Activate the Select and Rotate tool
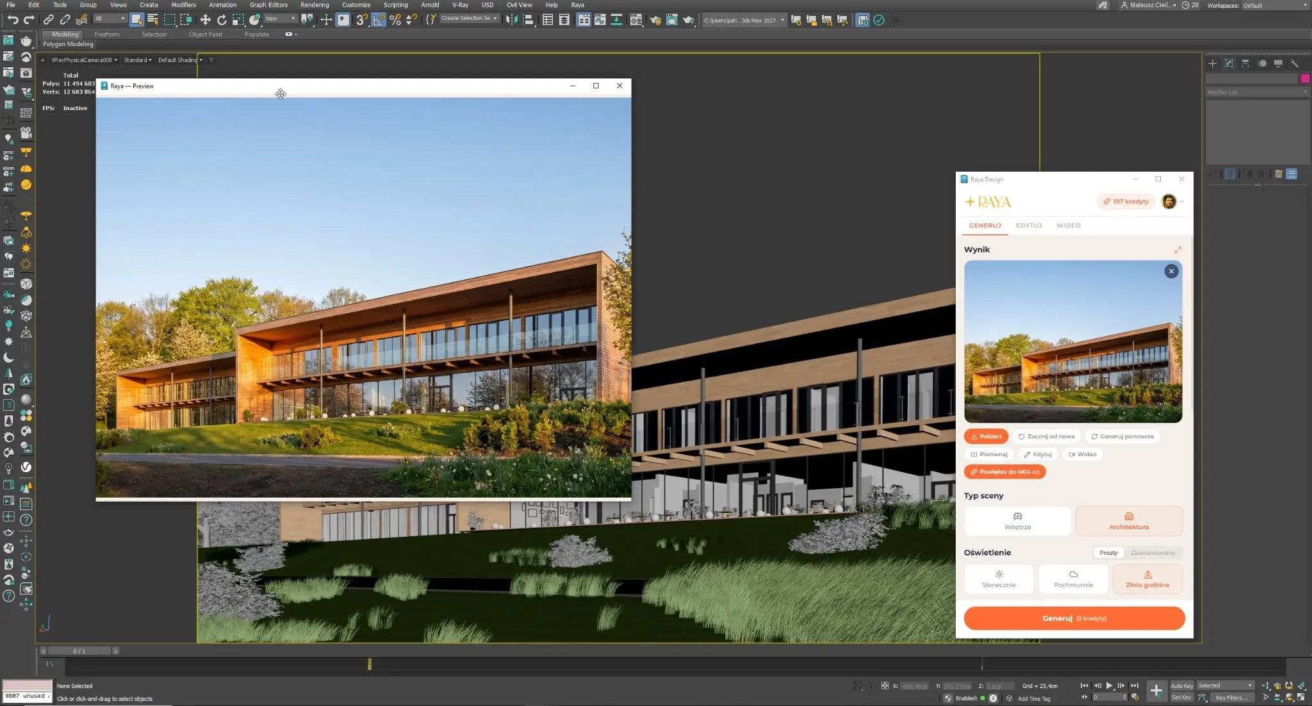This screenshot has height=706, width=1312. point(222,20)
